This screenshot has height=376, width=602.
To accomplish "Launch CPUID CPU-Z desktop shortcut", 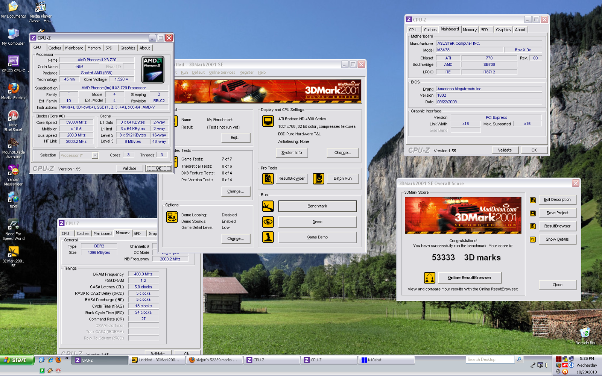I will click(x=13, y=64).
